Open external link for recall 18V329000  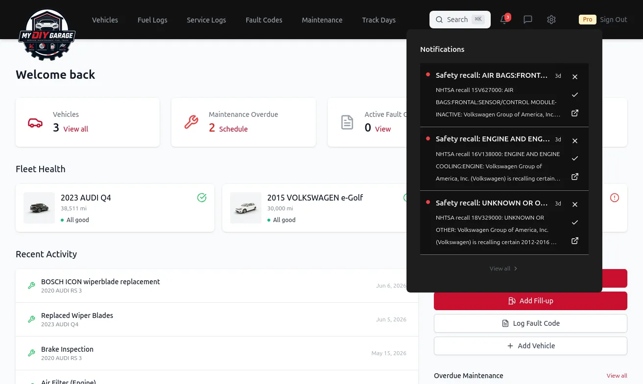(575, 241)
